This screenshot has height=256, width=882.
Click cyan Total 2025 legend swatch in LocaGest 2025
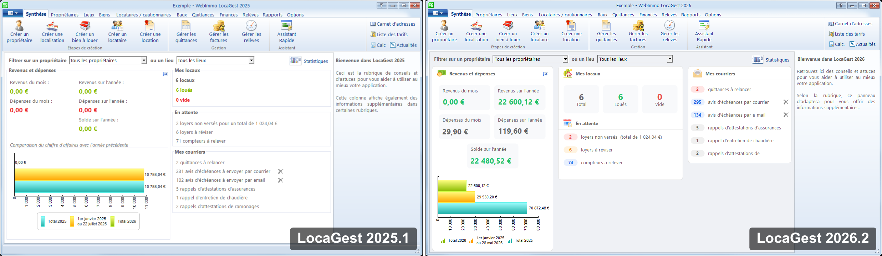pos(43,221)
